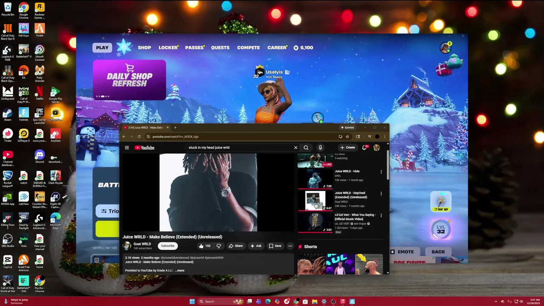Click Windows Start button on taskbar
544x306 pixels.
(192, 301)
